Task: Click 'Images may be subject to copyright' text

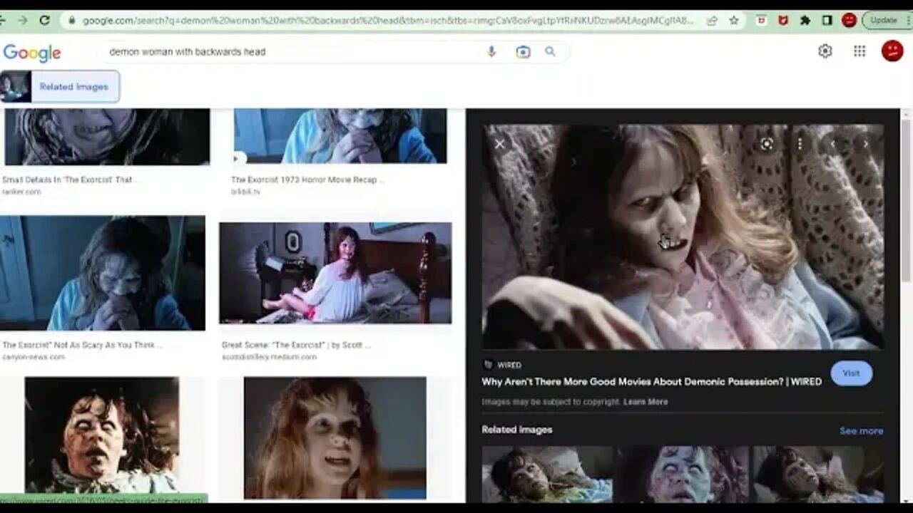Action: pos(551,402)
